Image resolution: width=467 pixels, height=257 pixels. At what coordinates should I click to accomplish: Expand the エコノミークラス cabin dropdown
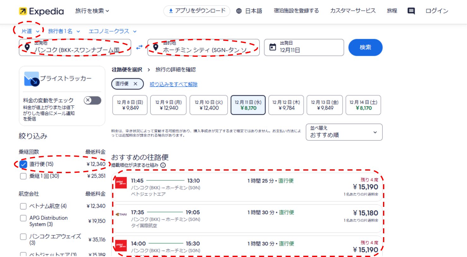[112, 31]
